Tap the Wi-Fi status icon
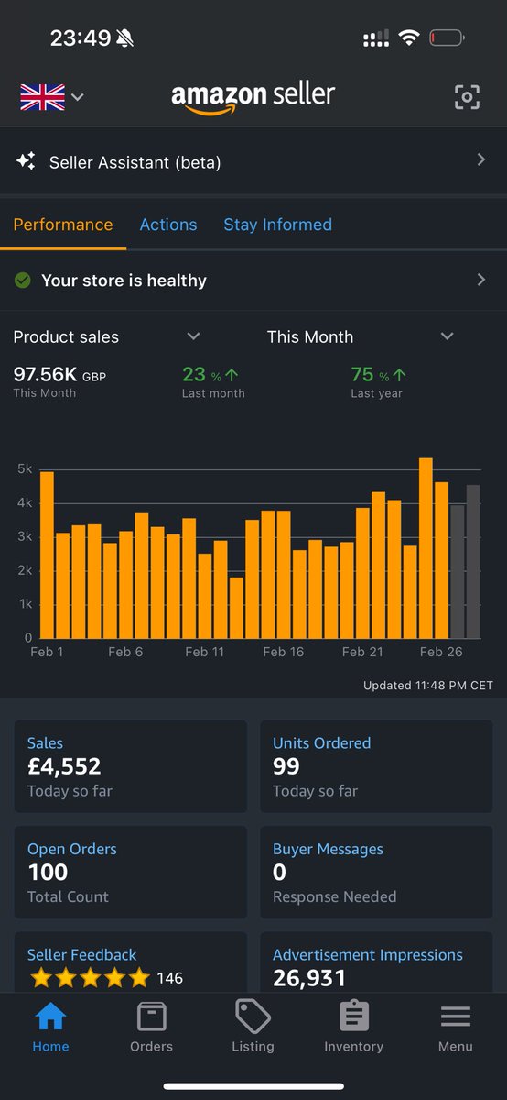 point(408,38)
